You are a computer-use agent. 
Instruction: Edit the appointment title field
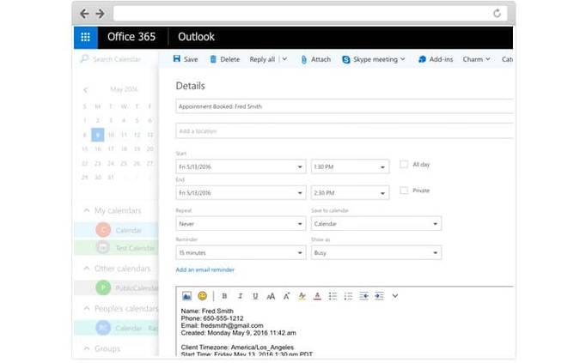pos(345,106)
